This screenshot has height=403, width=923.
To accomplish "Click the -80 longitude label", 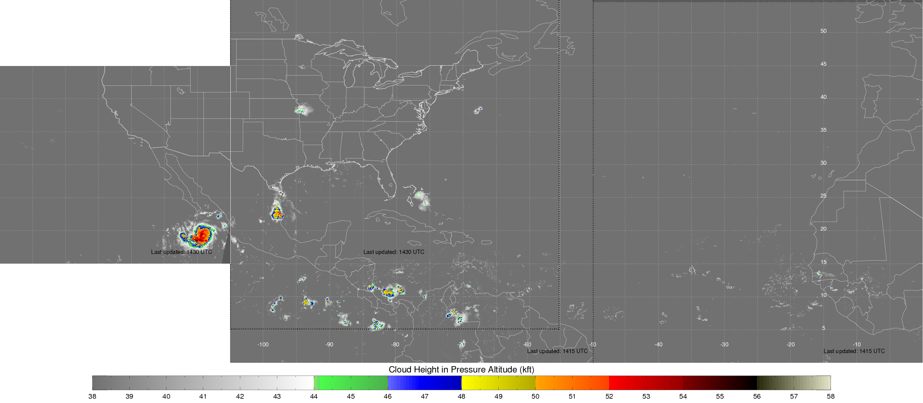I will pos(395,344).
